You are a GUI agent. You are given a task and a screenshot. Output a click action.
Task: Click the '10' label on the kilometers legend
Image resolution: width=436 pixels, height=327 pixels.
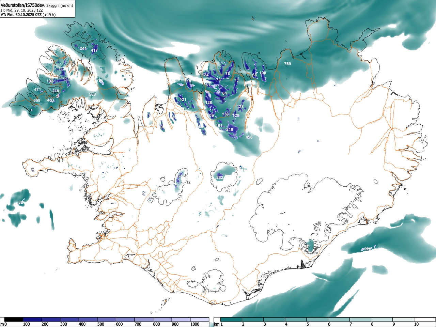click(416, 324)
